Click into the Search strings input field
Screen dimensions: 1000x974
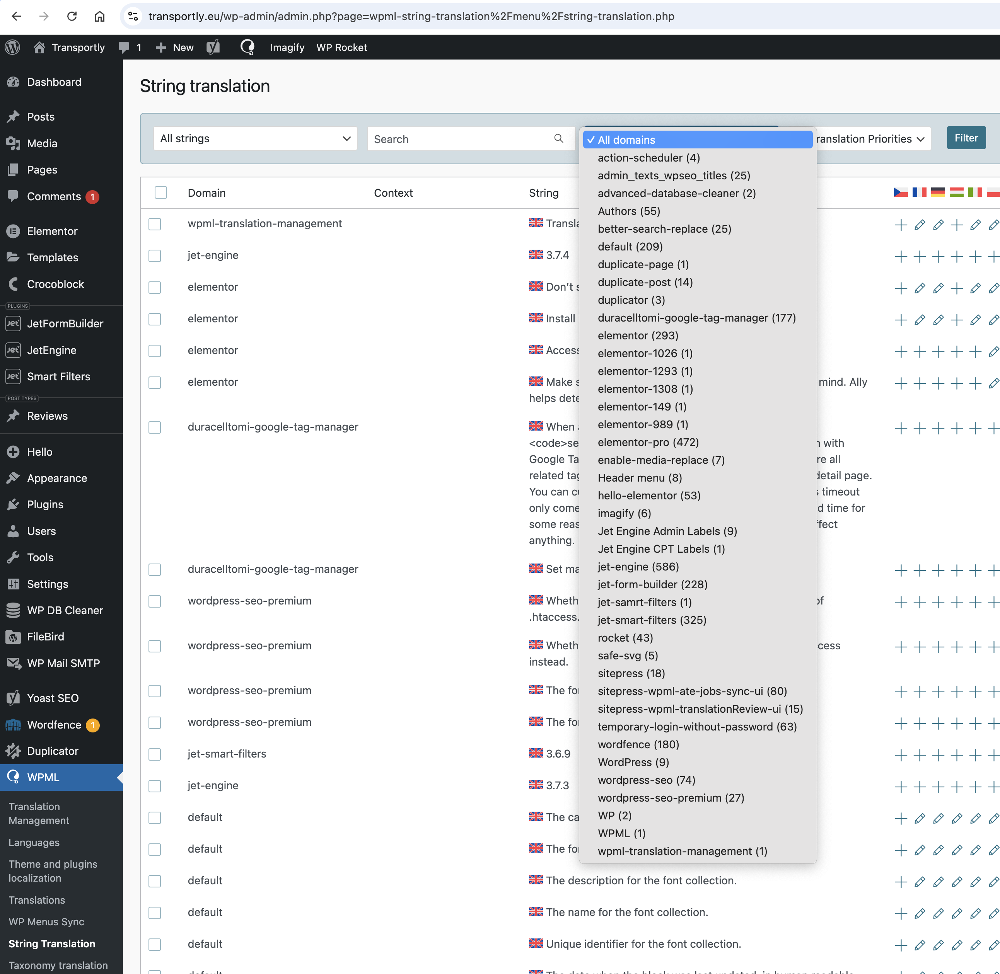click(x=461, y=139)
